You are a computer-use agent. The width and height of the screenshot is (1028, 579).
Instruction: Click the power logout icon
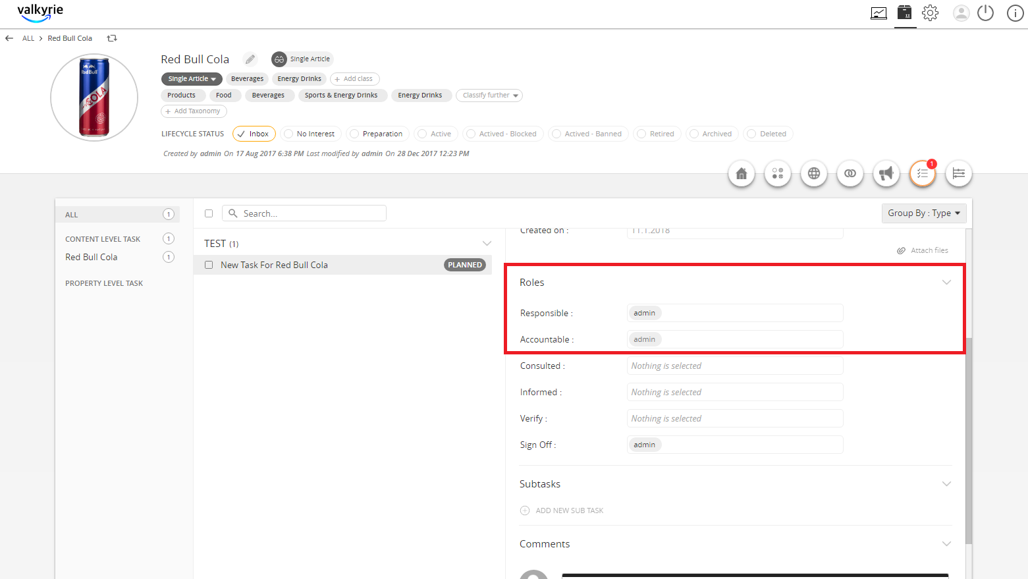coord(985,13)
